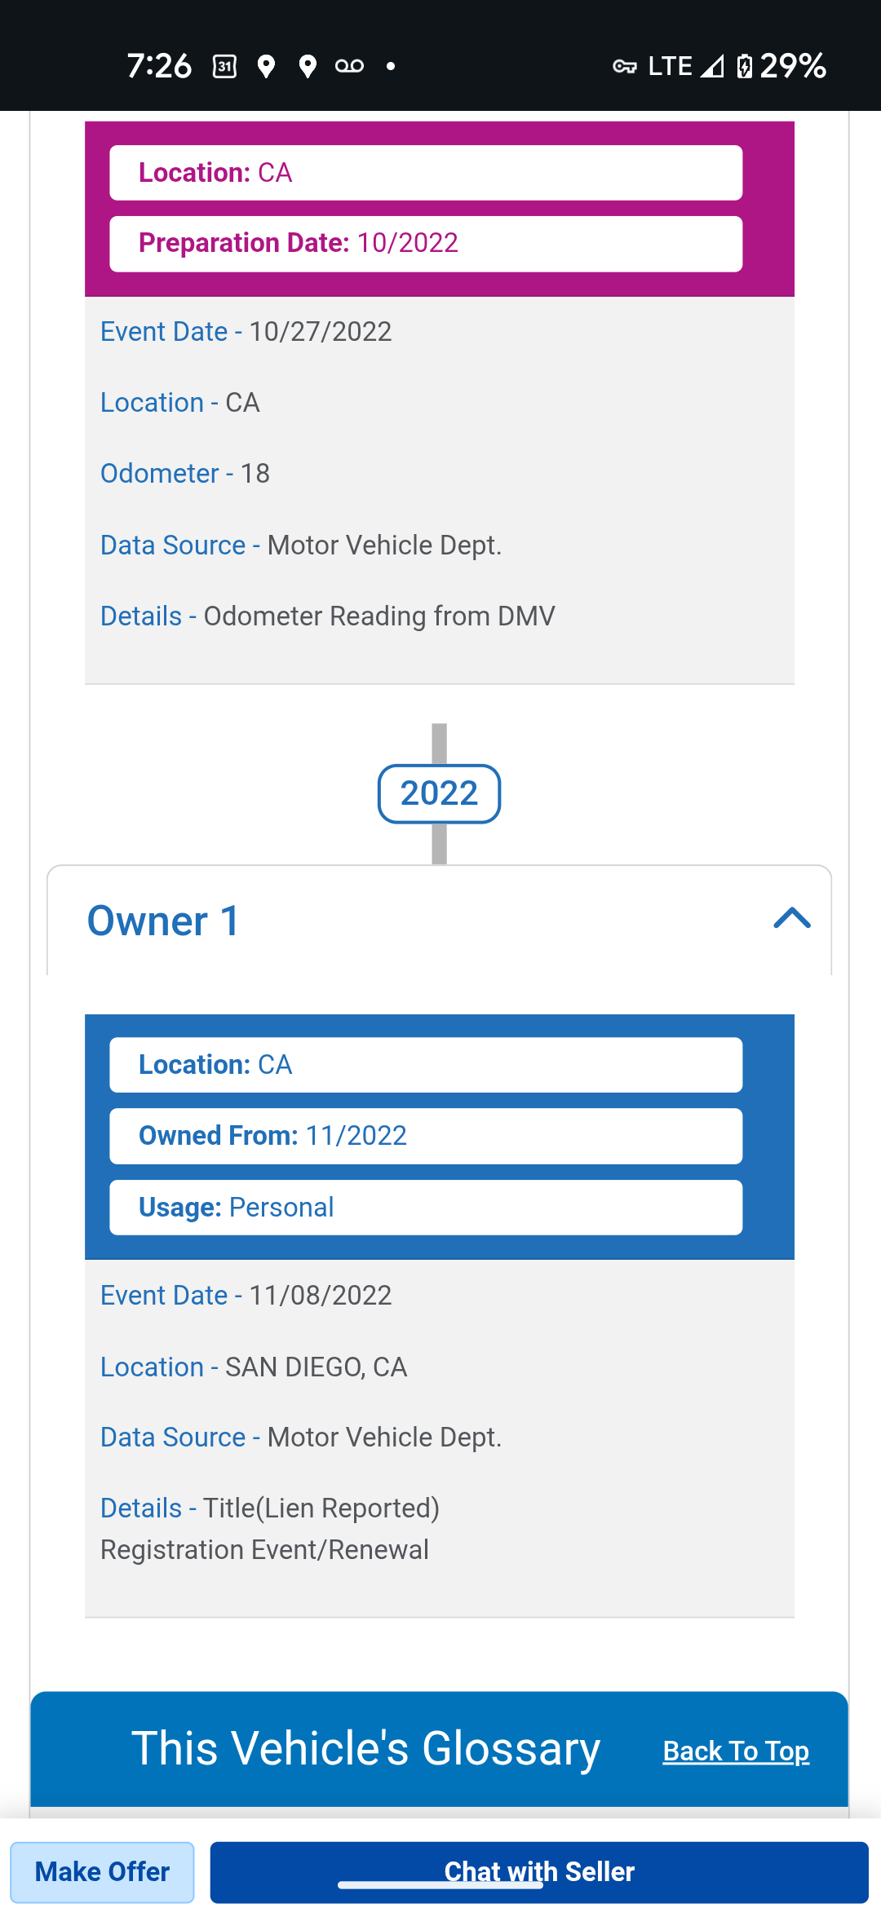Select Registration Event/Renewal text

click(x=264, y=1550)
